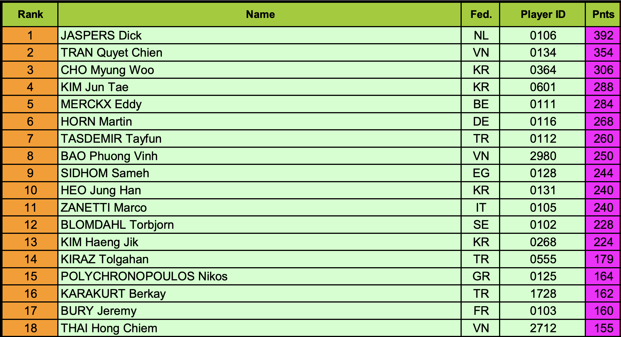Image resolution: width=621 pixels, height=337 pixels.
Task: Select points value 155 for THAI Hong Chiem
Action: [603, 328]
